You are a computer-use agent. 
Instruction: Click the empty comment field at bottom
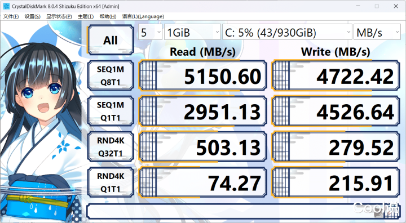pos(244,211)
